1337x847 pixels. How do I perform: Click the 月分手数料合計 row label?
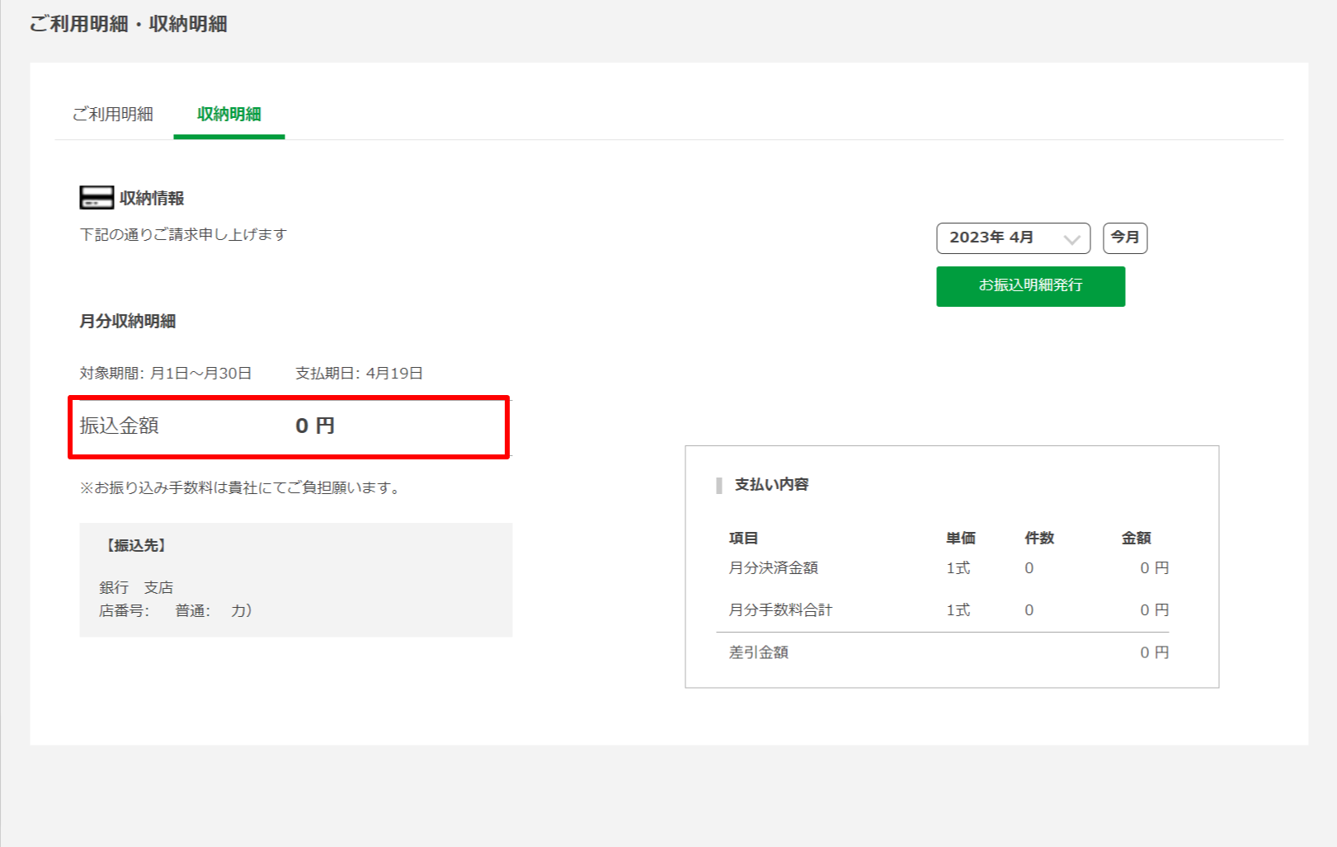pos(781,609)
